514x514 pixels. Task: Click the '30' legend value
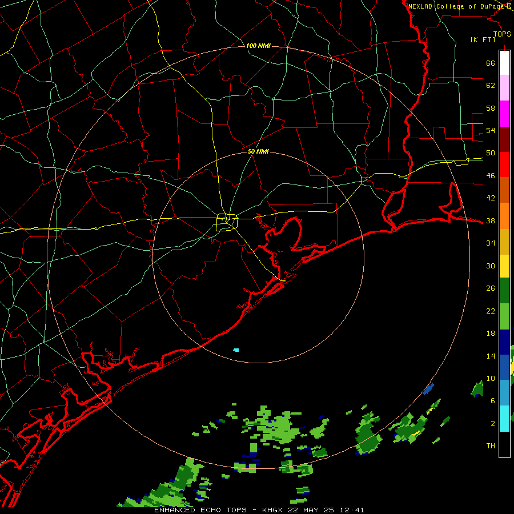491,266
